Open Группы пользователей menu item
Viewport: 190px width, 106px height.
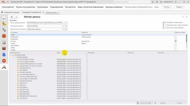26,7
